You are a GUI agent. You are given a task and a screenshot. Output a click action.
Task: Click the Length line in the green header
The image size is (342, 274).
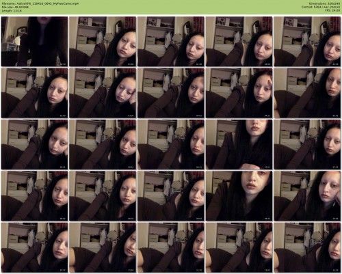coord(12,10)
